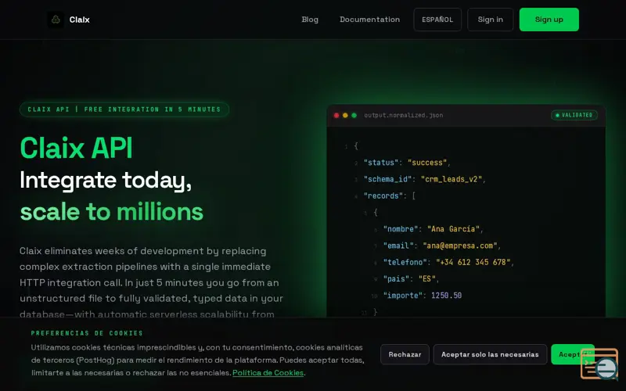Open the Claix home link text

point(80,20)
